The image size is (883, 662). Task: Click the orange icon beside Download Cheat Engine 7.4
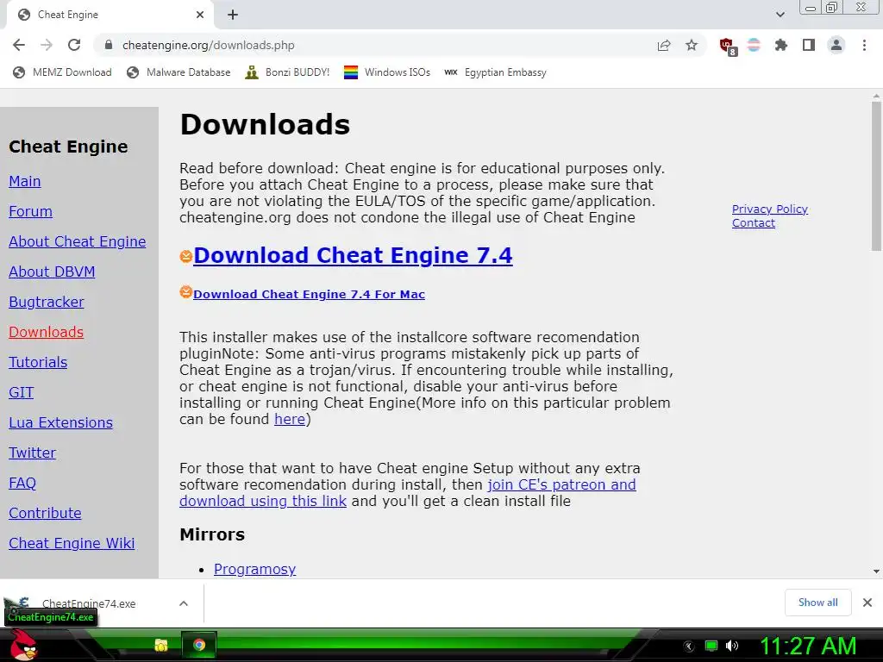coord(186,257)
